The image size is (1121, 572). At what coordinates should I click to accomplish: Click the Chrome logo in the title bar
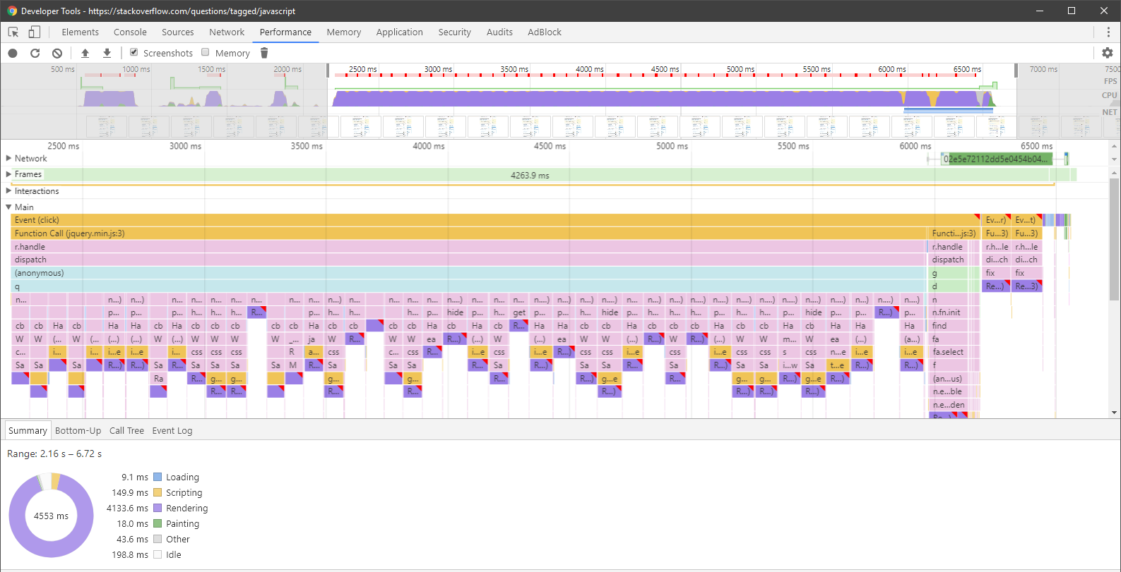point(11,11)
